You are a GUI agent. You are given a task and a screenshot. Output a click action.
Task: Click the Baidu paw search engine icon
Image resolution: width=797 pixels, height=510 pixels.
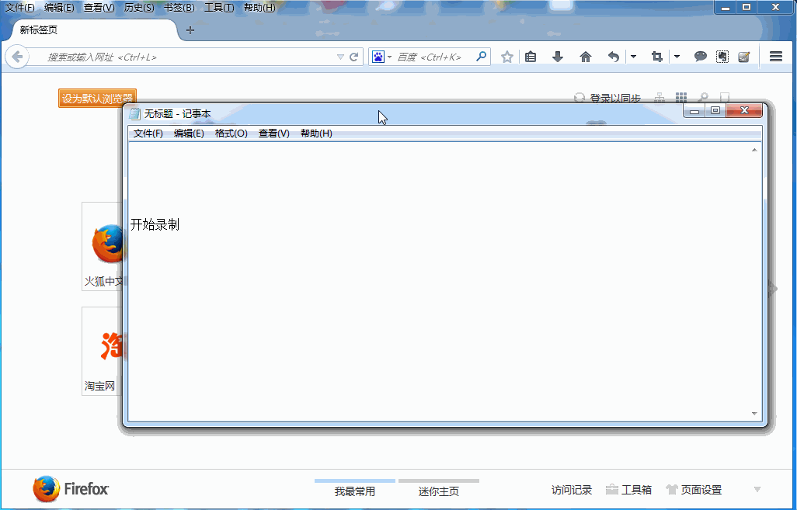[378, 57]
